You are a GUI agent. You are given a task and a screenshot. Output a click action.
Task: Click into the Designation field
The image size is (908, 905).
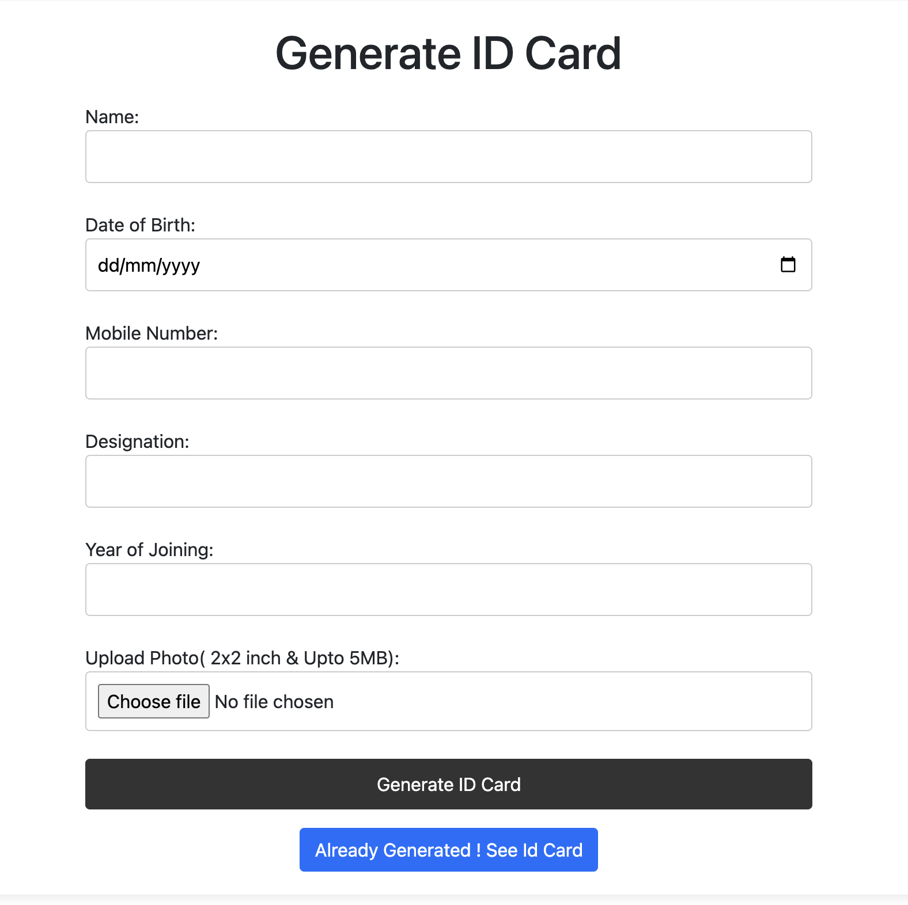pyautogui.click(x=448, y=481)
